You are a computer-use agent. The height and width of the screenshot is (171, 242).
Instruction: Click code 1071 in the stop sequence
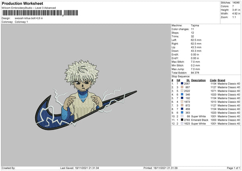click(x=213, y=91)
